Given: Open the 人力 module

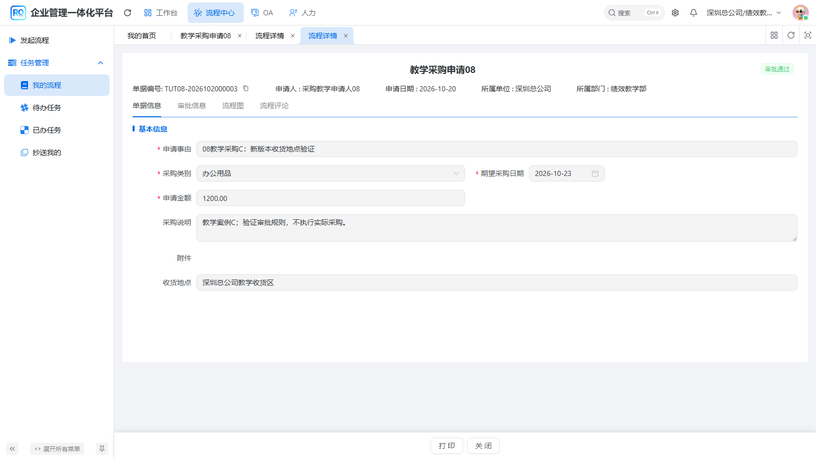Looking at the screenshot, I should [x=302, y=13].
